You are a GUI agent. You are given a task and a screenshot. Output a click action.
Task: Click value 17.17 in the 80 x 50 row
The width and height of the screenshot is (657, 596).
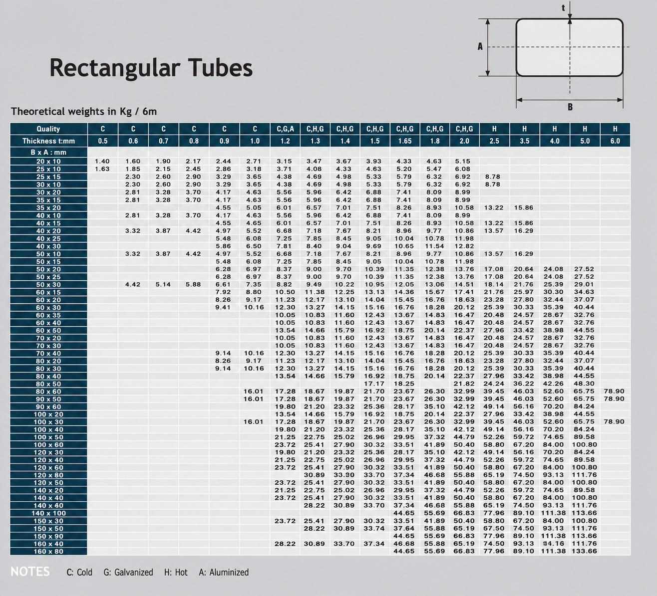(374, 384)
